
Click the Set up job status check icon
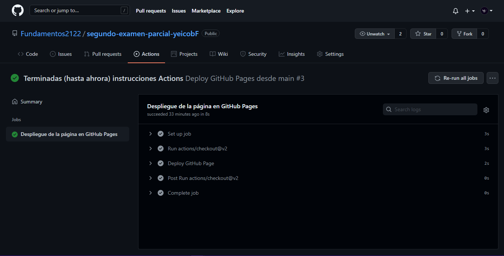pos(161,134)
